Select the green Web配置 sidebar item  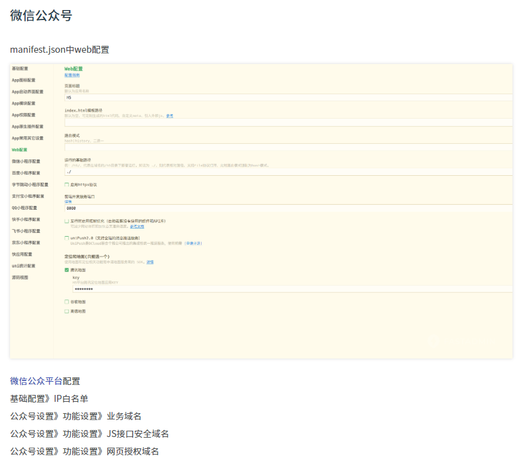pyautogui.click(x=19, y=150)
